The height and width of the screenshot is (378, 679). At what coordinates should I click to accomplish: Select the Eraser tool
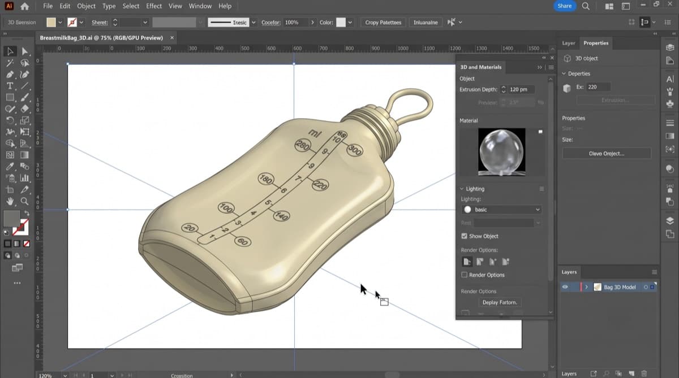24,108
